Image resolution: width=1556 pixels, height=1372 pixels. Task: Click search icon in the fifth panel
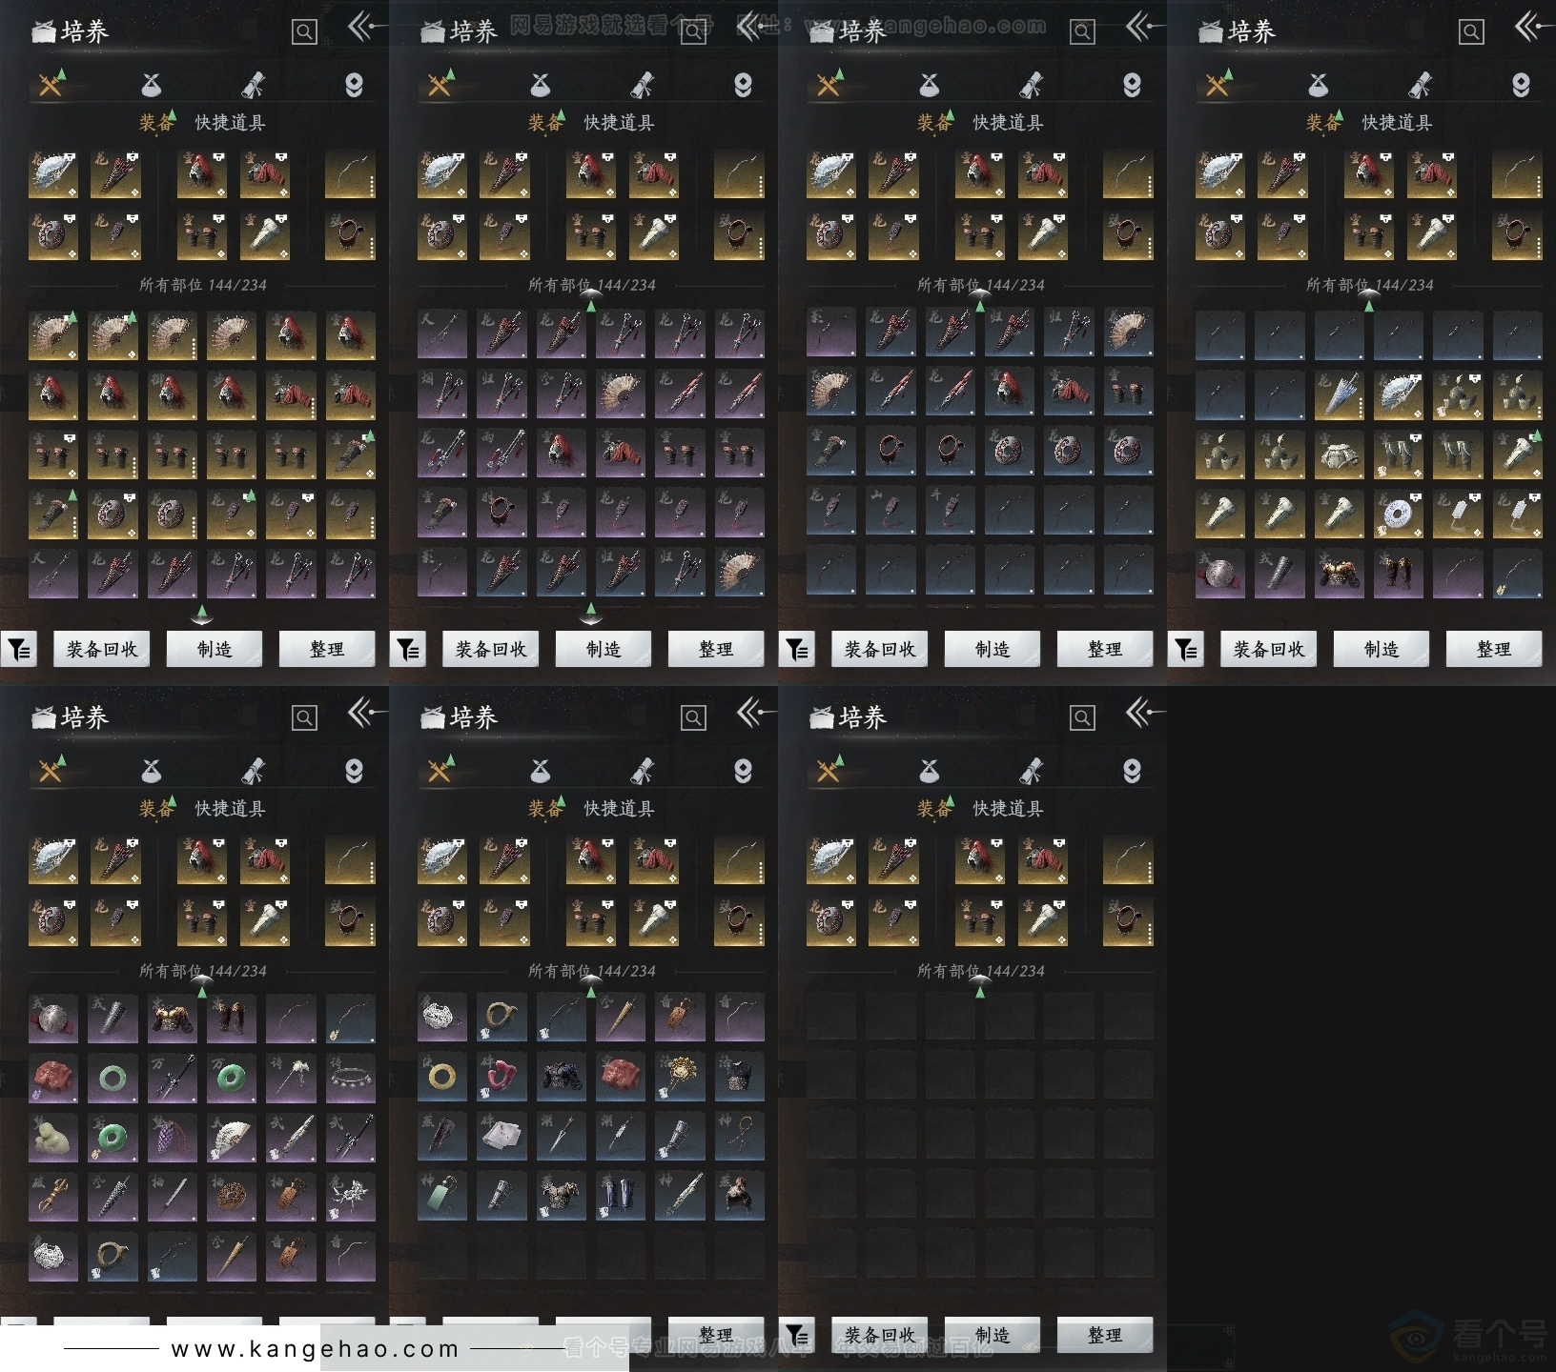(304, 718)
